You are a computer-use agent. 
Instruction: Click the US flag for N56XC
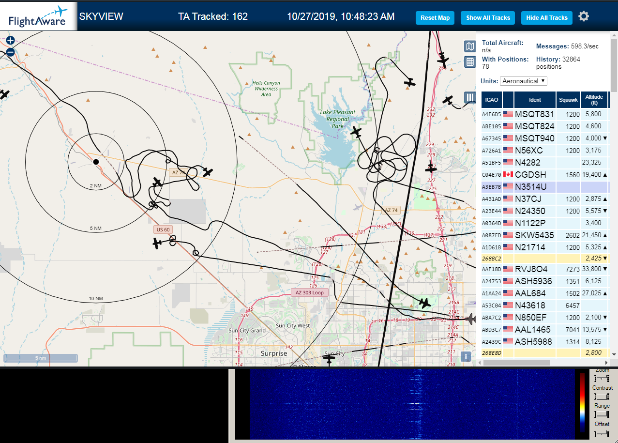[508, 151]
